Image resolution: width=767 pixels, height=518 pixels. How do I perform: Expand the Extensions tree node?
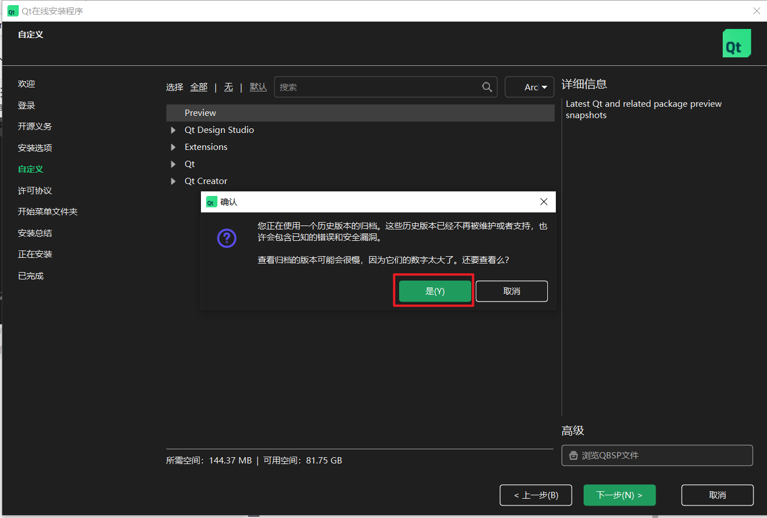coord(173,147)
